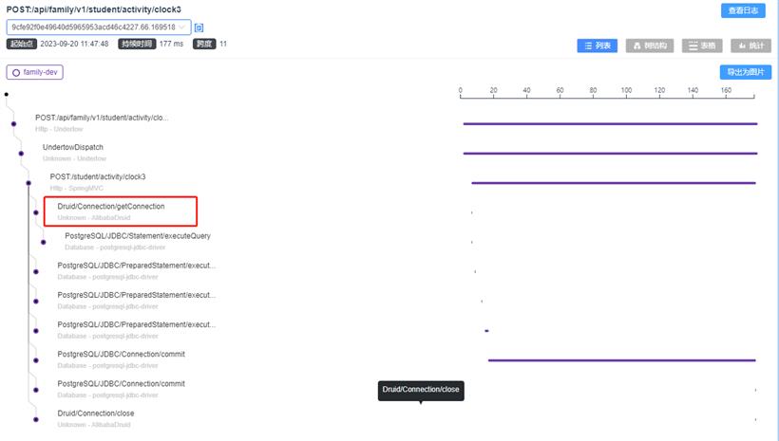Toggle the family-dev service tag

tap(35, 72)
